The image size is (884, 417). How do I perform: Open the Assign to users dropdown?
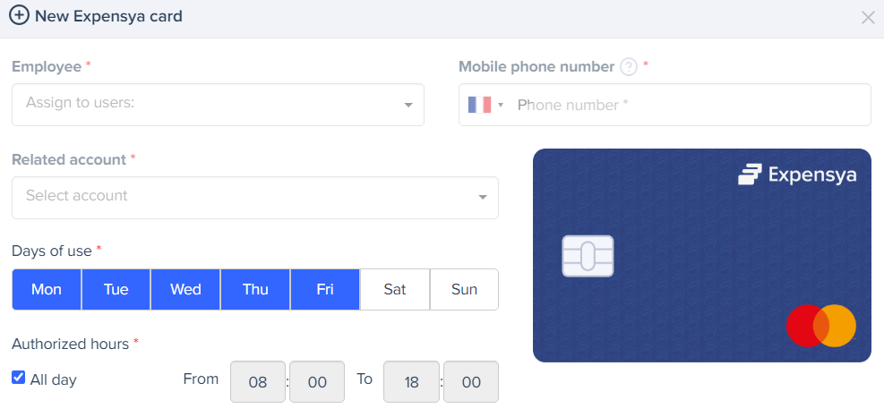pos(218,105)
